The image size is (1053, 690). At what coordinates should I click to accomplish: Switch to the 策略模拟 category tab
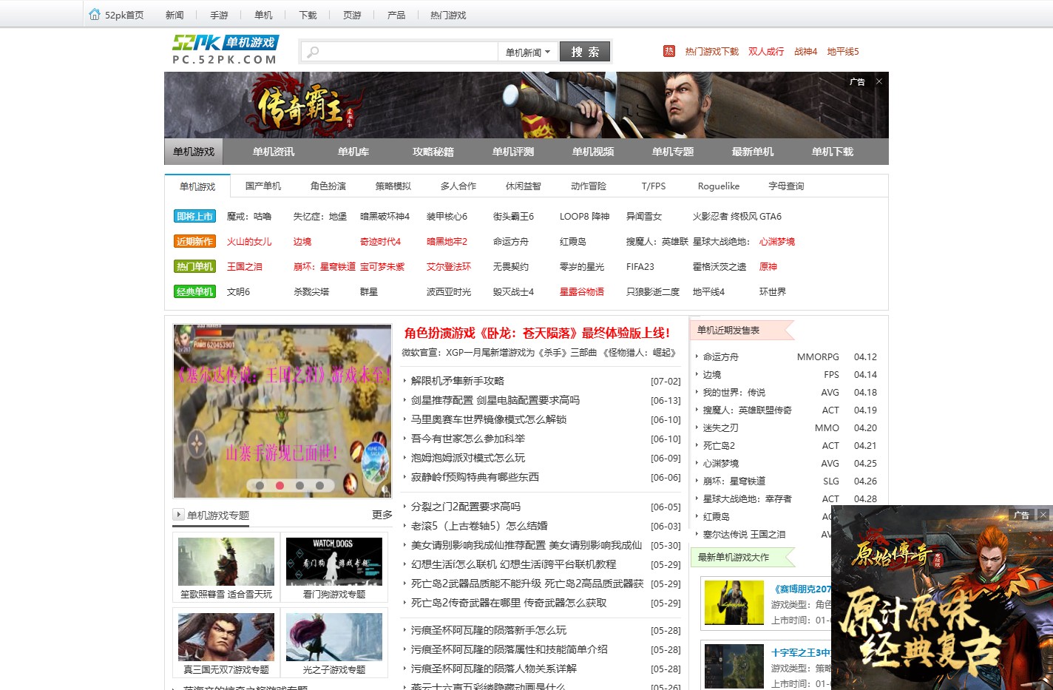393,186
